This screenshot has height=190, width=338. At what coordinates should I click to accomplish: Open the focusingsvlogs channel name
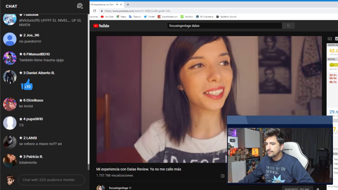(x=119, y=188)
